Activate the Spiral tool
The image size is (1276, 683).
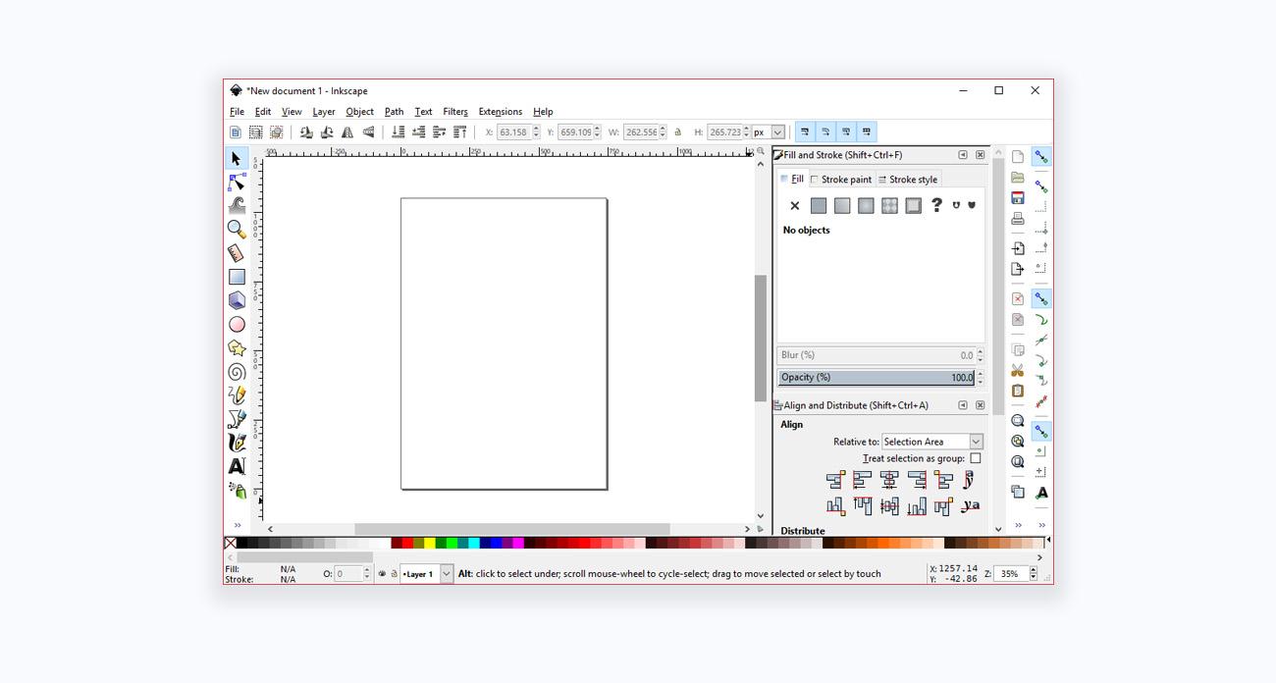click(x=237, y=372)
